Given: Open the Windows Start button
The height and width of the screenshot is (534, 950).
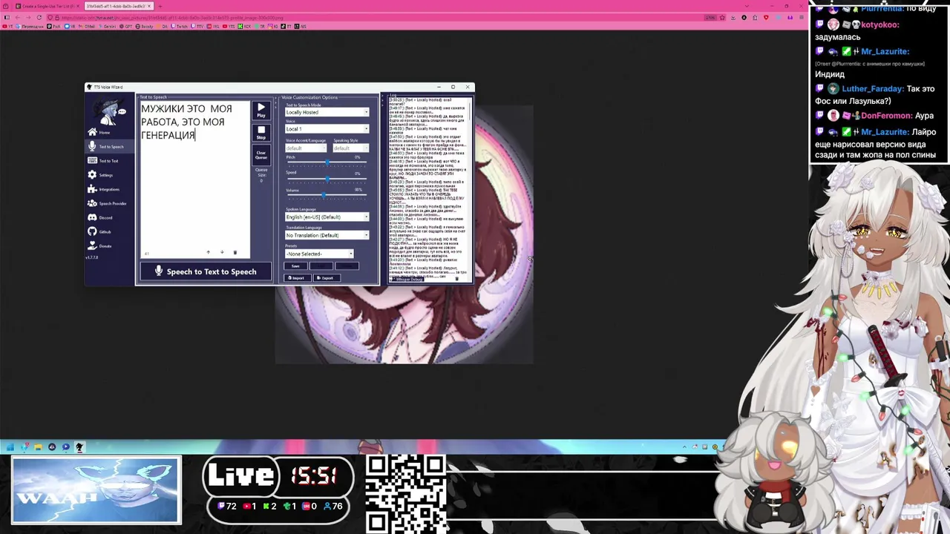Looking at the screenshot, I should (x=10, y=446).
